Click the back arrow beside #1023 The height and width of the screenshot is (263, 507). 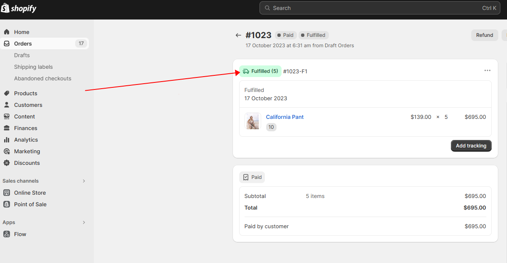point(238,35)
